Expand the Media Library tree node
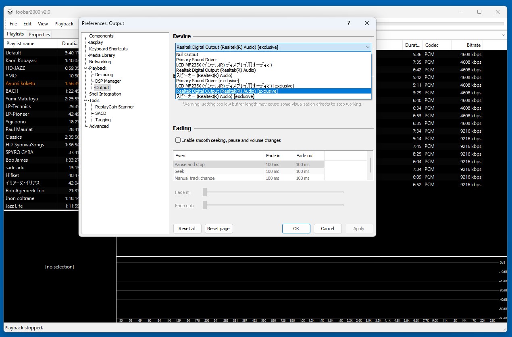 click(85, 55)
